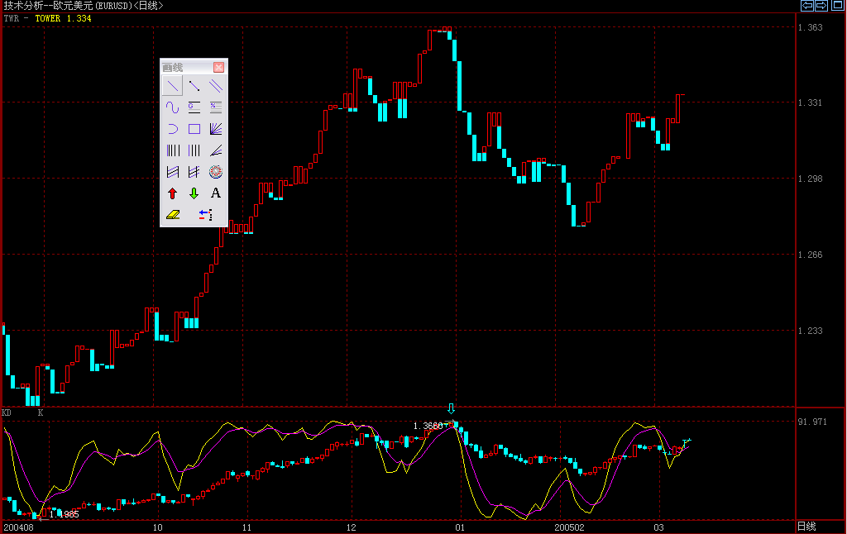The image size is (847, 534).
Task: Select the golden ratio lines tool
Action: pyautogui.click(x=194, y=107)
